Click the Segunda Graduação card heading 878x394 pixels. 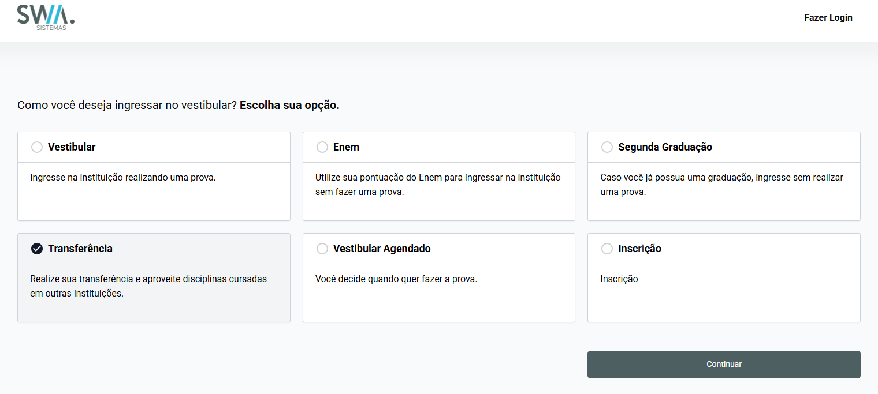pyautogui.click(x=665, y=147)
